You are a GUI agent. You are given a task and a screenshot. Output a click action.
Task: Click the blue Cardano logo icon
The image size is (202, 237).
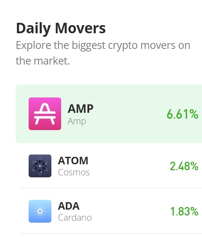click(x=40, y=211)
